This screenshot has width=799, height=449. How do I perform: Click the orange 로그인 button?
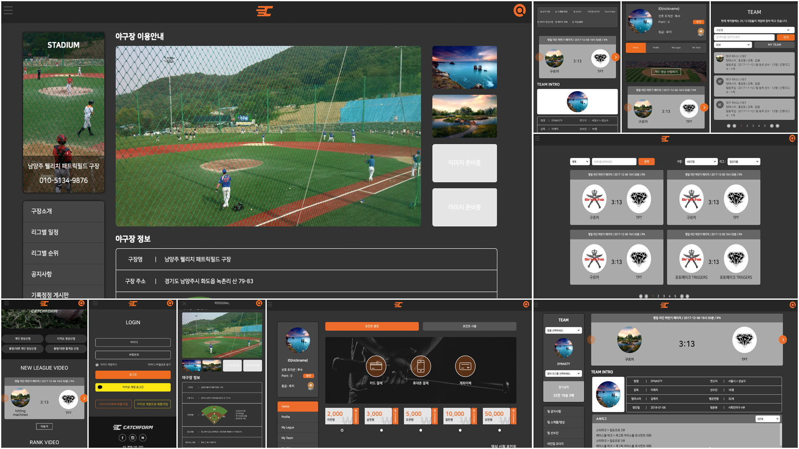133,375
